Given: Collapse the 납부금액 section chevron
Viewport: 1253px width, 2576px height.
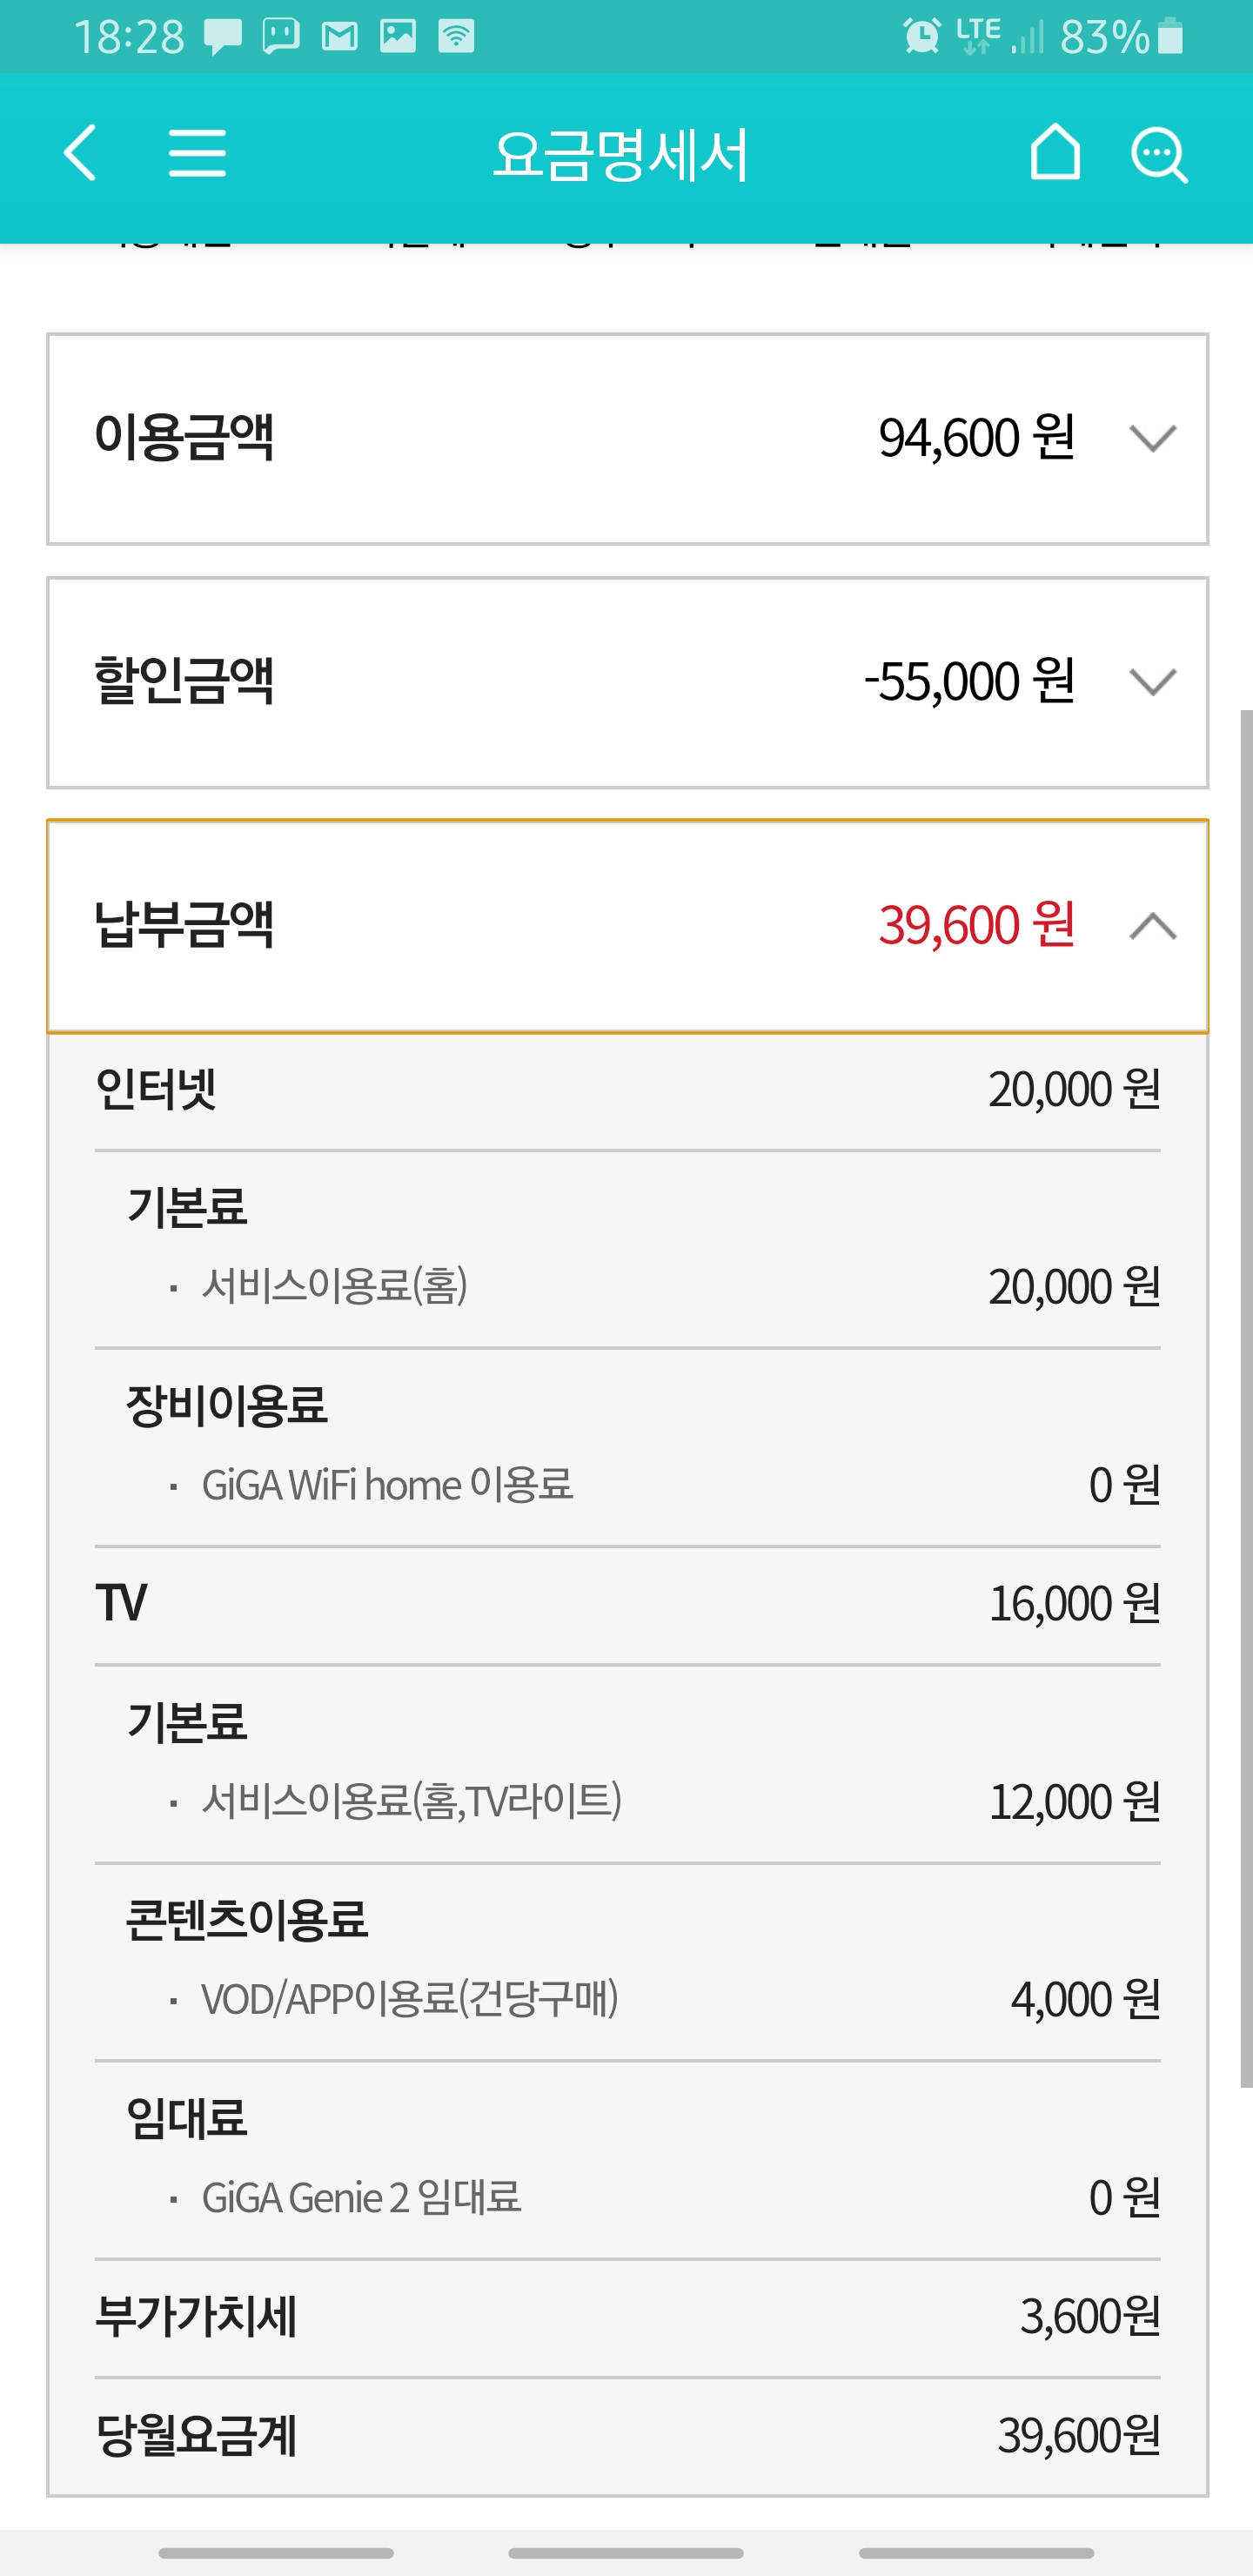Looking at the screenshot, I should pyautogui.click(x=1152, y=926).
